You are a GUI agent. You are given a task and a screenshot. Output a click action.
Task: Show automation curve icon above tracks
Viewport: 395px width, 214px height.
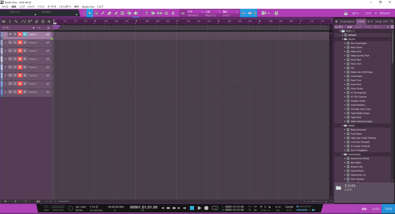coord(24,22)
